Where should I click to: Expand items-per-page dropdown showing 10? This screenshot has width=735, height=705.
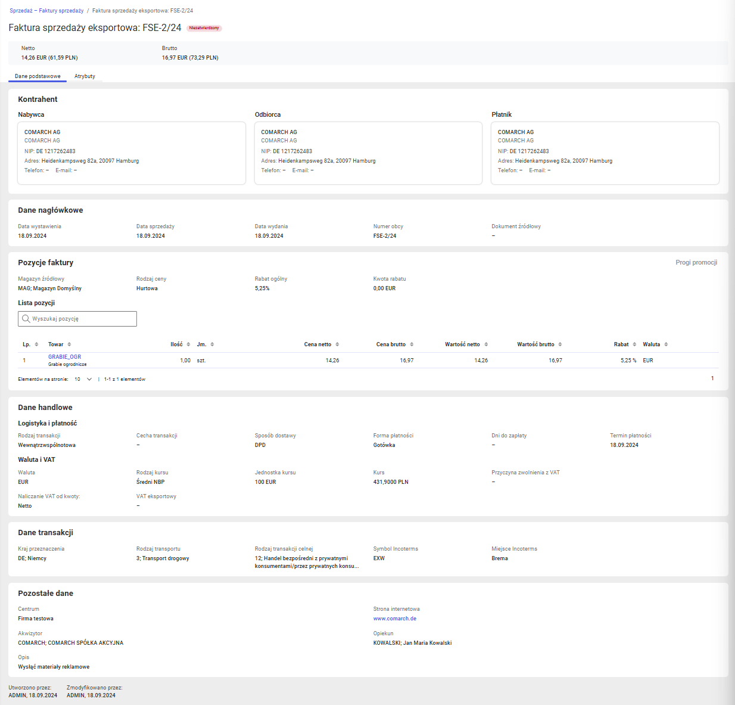tap(83, 379)
